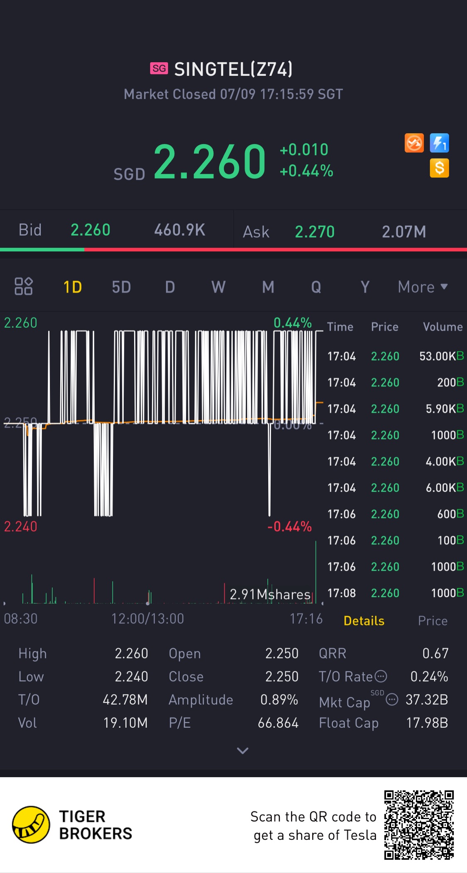Select the 1D chart timeframe
The image size is (467, 873).
click(x=73, y=287)
